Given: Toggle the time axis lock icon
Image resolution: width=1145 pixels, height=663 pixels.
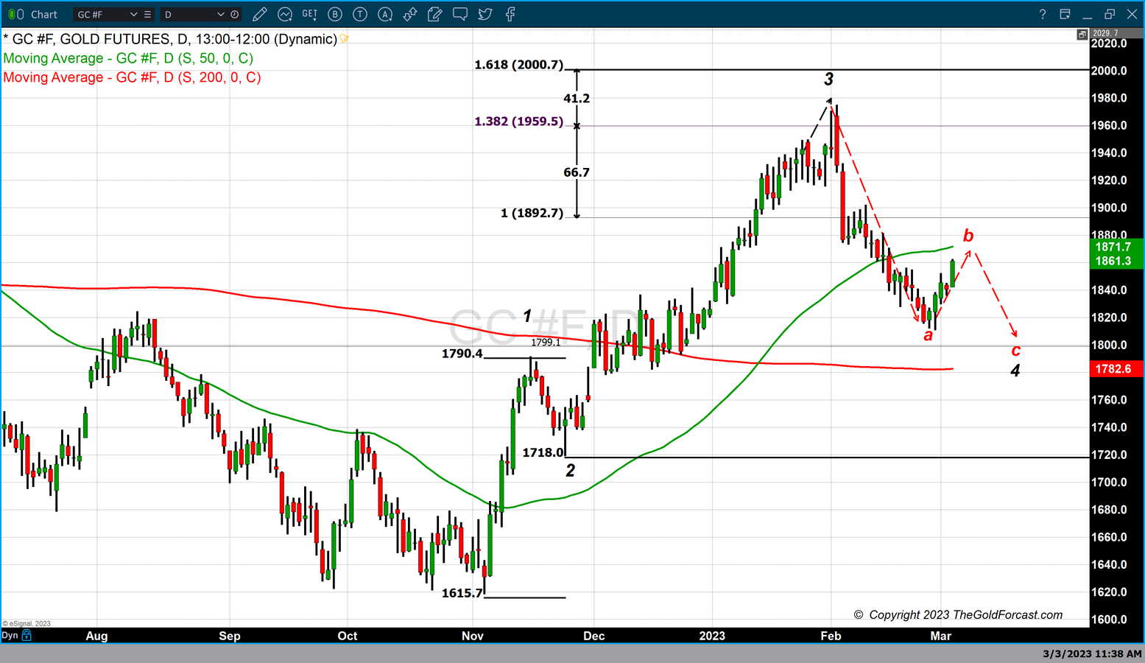Looking at the screenshot, I should 27,635.
